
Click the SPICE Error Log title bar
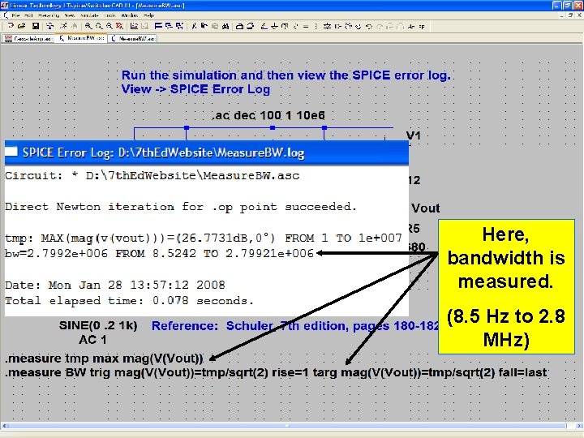(207, 152)
